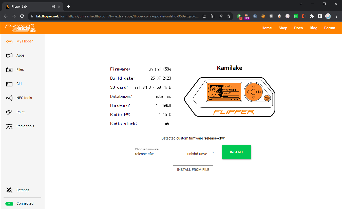Click right arrow on Flipper D-pad
This screenshot has height=210, width=342.
(260, 92)
